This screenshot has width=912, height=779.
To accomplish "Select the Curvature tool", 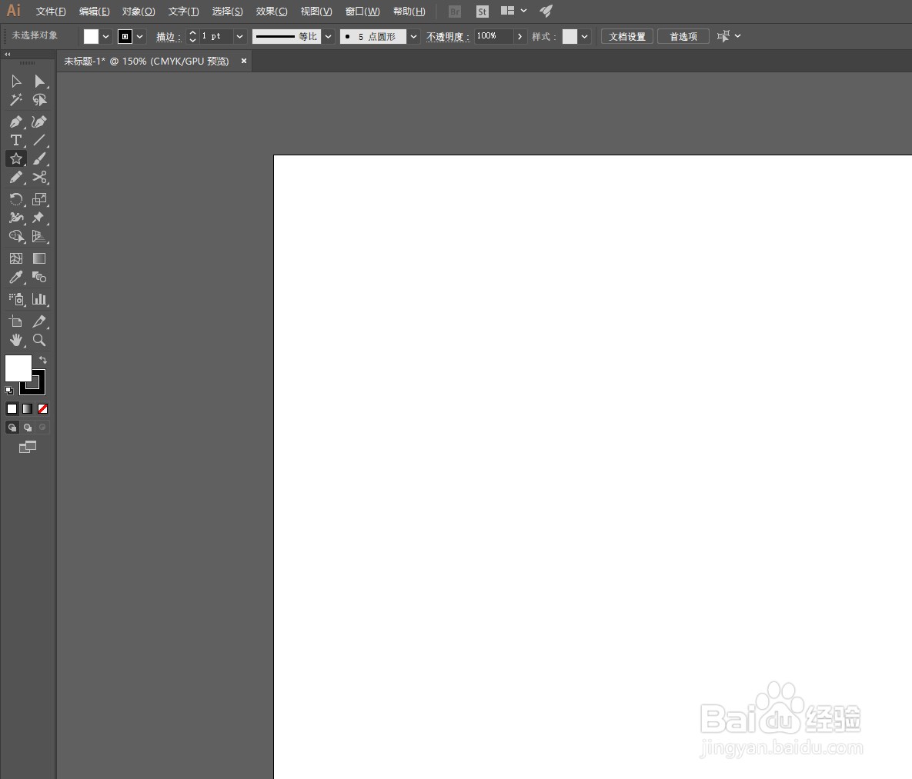I will click(x=39, y=122).
